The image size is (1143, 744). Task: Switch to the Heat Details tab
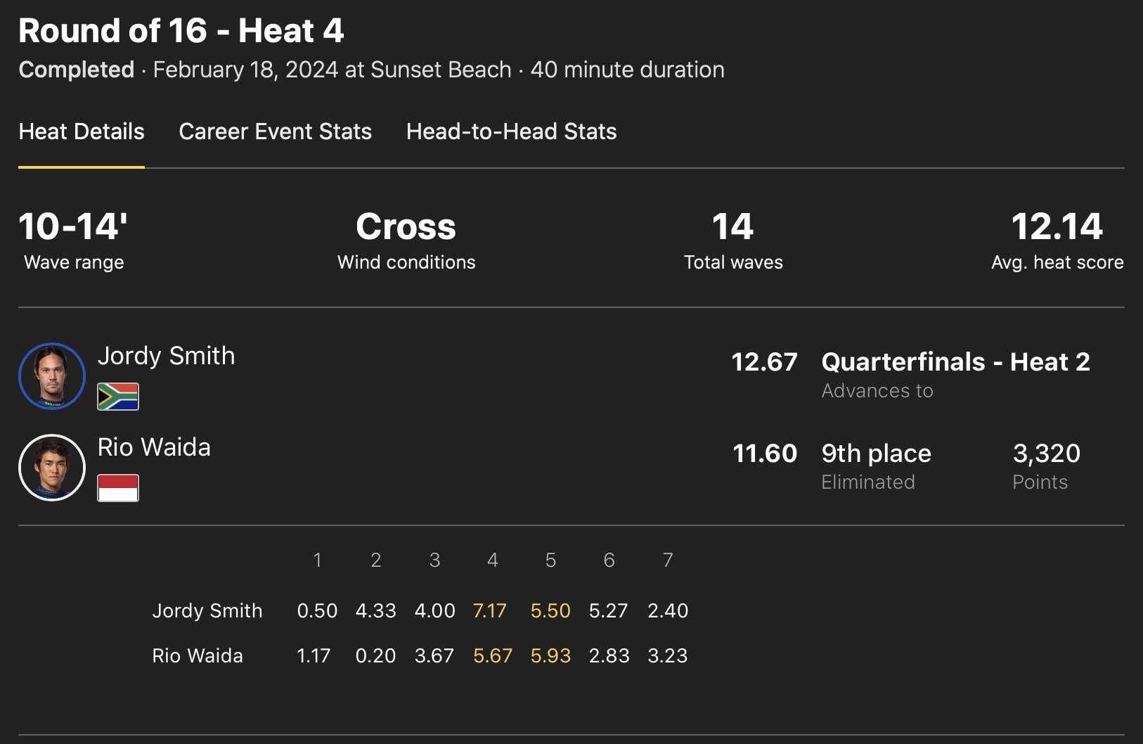(x=82, y=132)
